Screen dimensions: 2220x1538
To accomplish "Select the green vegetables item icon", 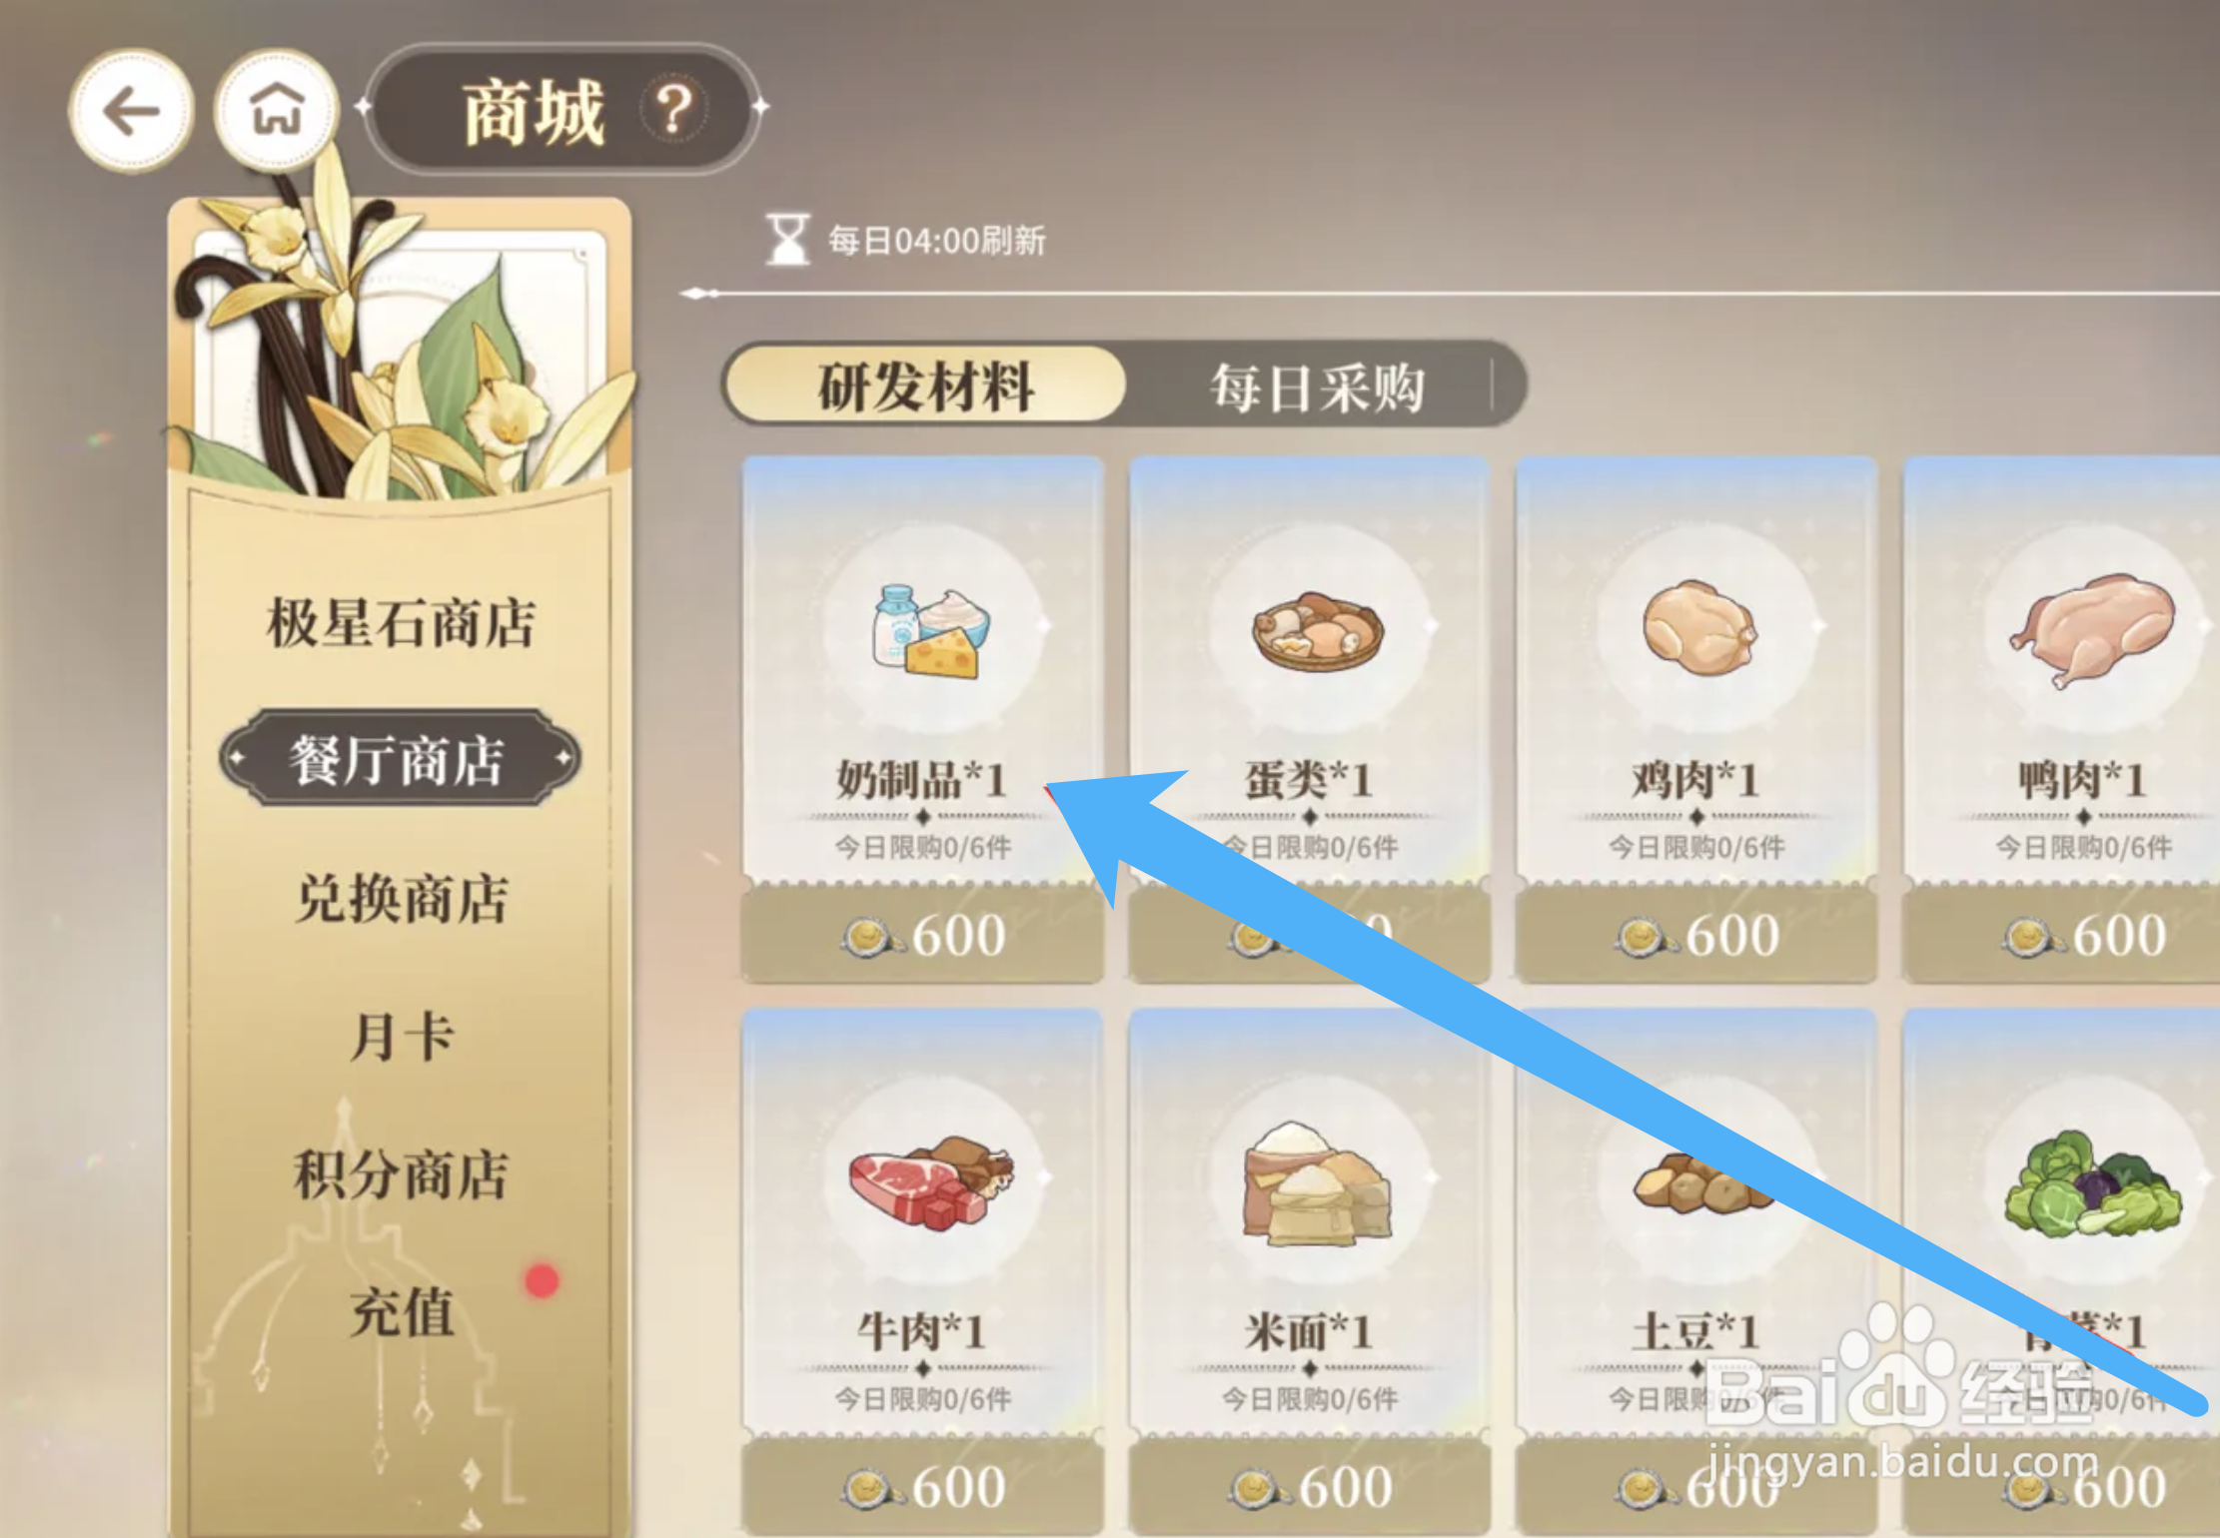I will point(2092,1183).
